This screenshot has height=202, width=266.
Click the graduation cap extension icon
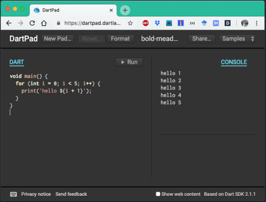204,23
